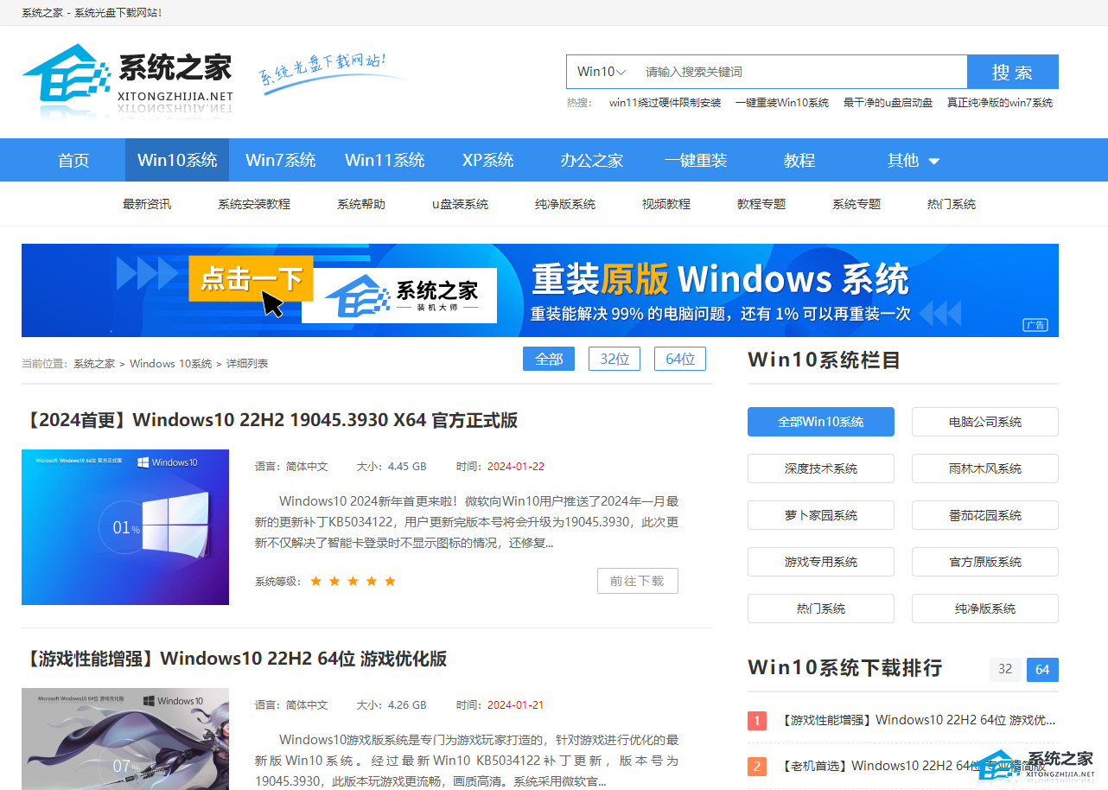
Task: Click 前往下载 for the 2024首更 system
Action: 638,581
